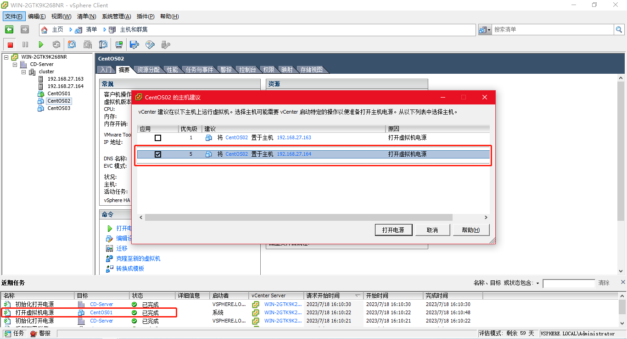Switch to the 资源分配 tab
Viewport: 627px width, 339px height.
[x=149, y=70]
